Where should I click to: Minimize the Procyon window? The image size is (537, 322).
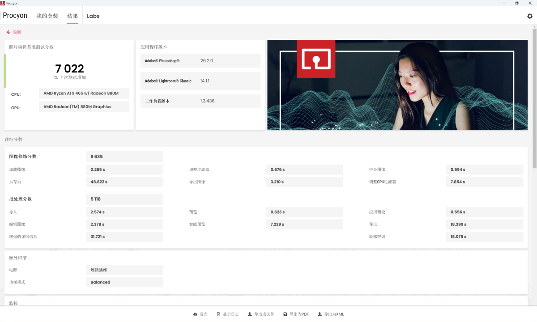tap(504, 3)
